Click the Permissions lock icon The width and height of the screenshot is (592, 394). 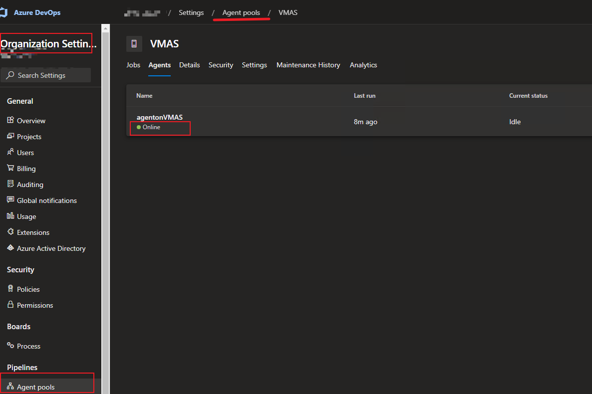tap(10, 305)
